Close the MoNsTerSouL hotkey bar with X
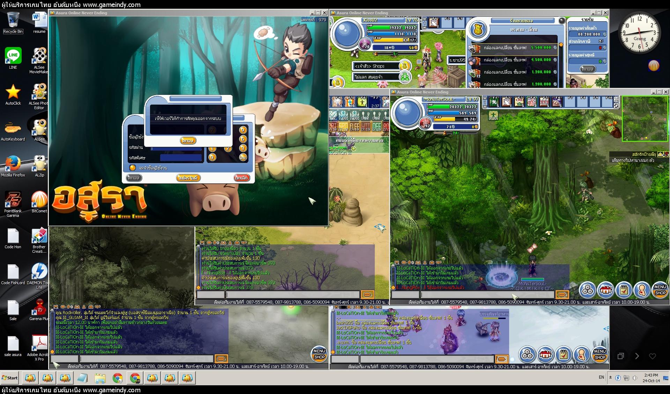 [616, 99]
